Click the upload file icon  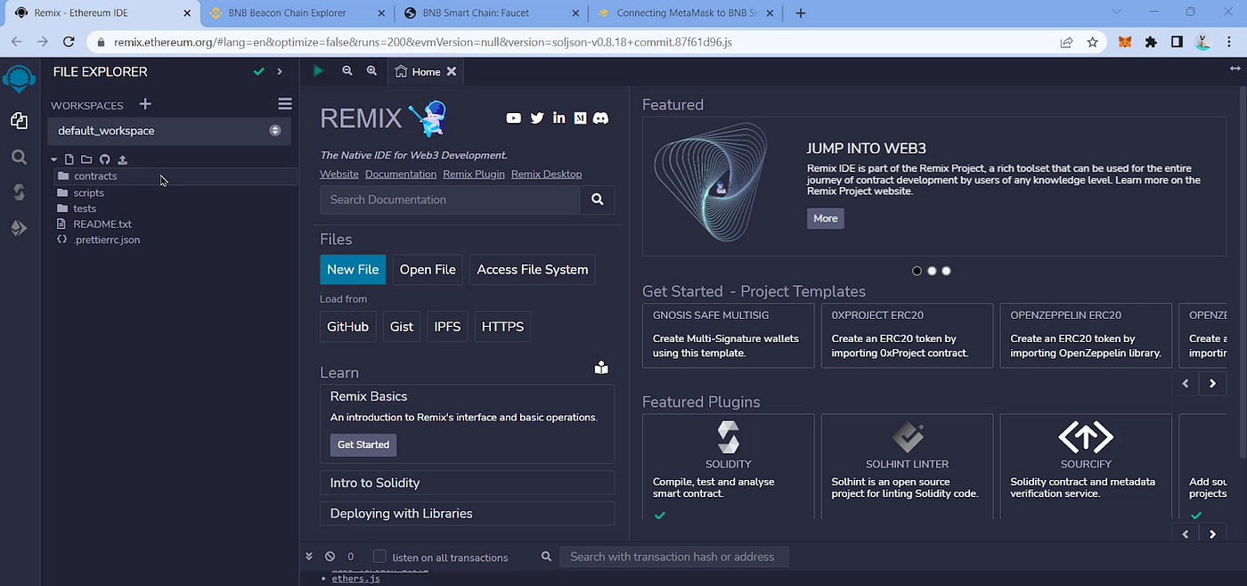(x=122, y=159)
